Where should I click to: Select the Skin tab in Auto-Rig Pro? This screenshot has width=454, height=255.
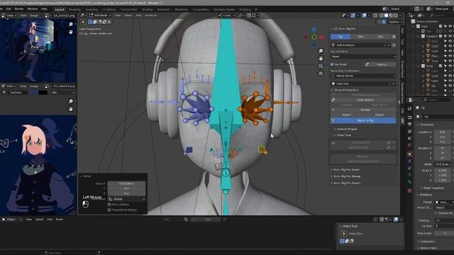click(x=360, y=37)
